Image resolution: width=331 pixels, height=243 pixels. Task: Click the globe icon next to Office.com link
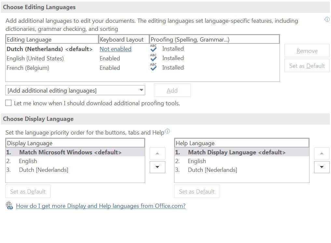[9, 206]
